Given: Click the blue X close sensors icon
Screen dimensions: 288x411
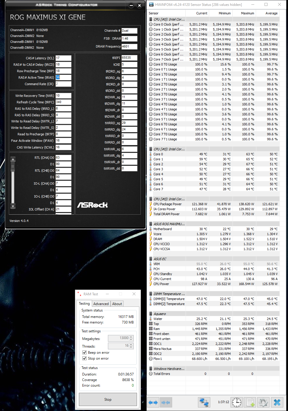Looking at the screenshot, I should 277,402.
